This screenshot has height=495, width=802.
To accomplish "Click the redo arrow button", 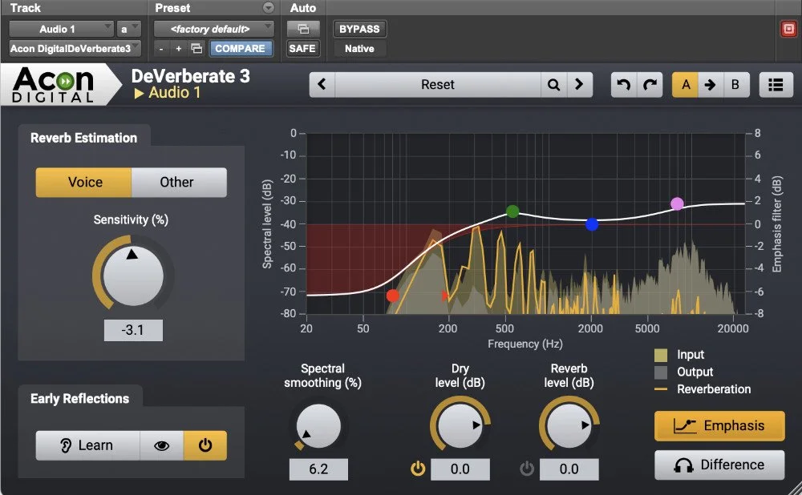I will tap(650, 84).
